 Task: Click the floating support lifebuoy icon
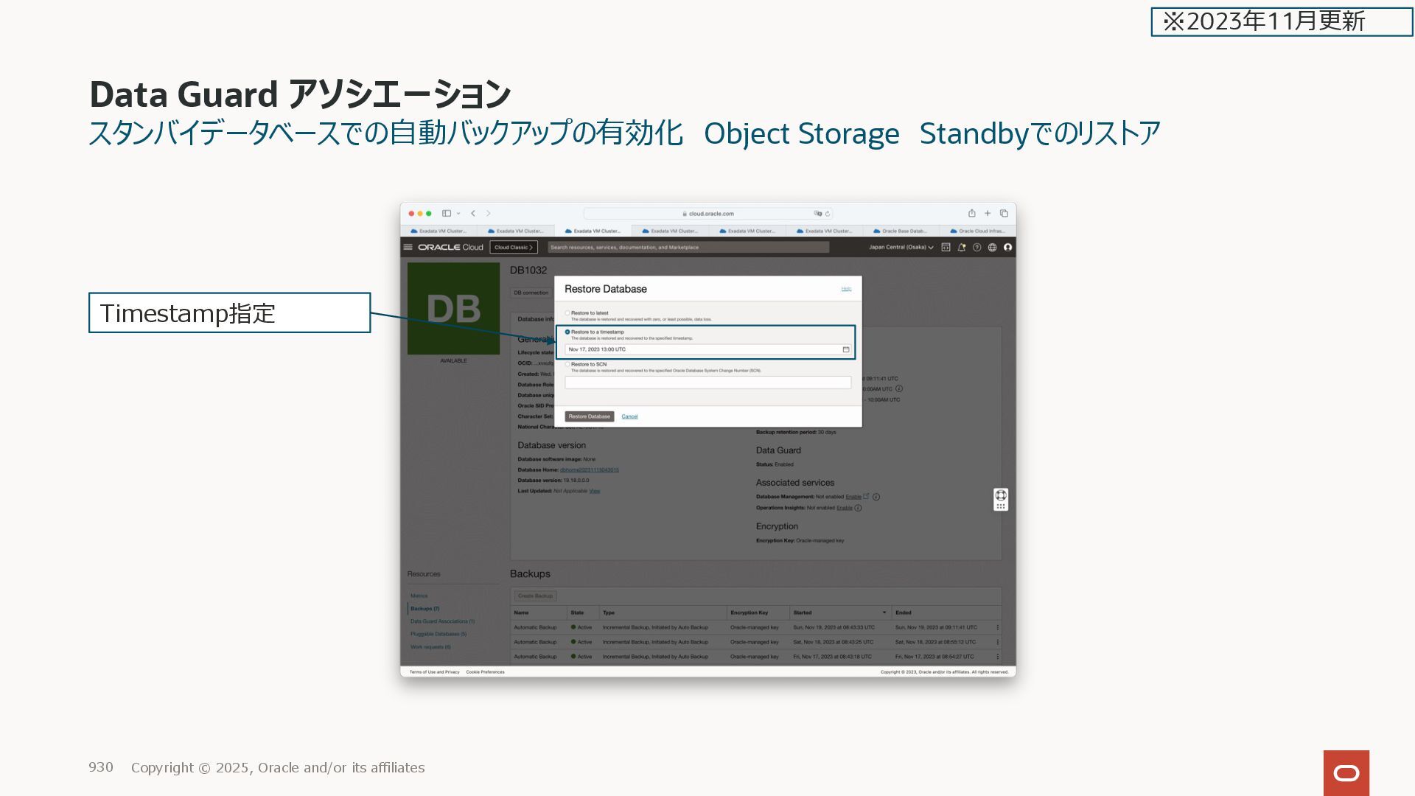pos(1000,495)
